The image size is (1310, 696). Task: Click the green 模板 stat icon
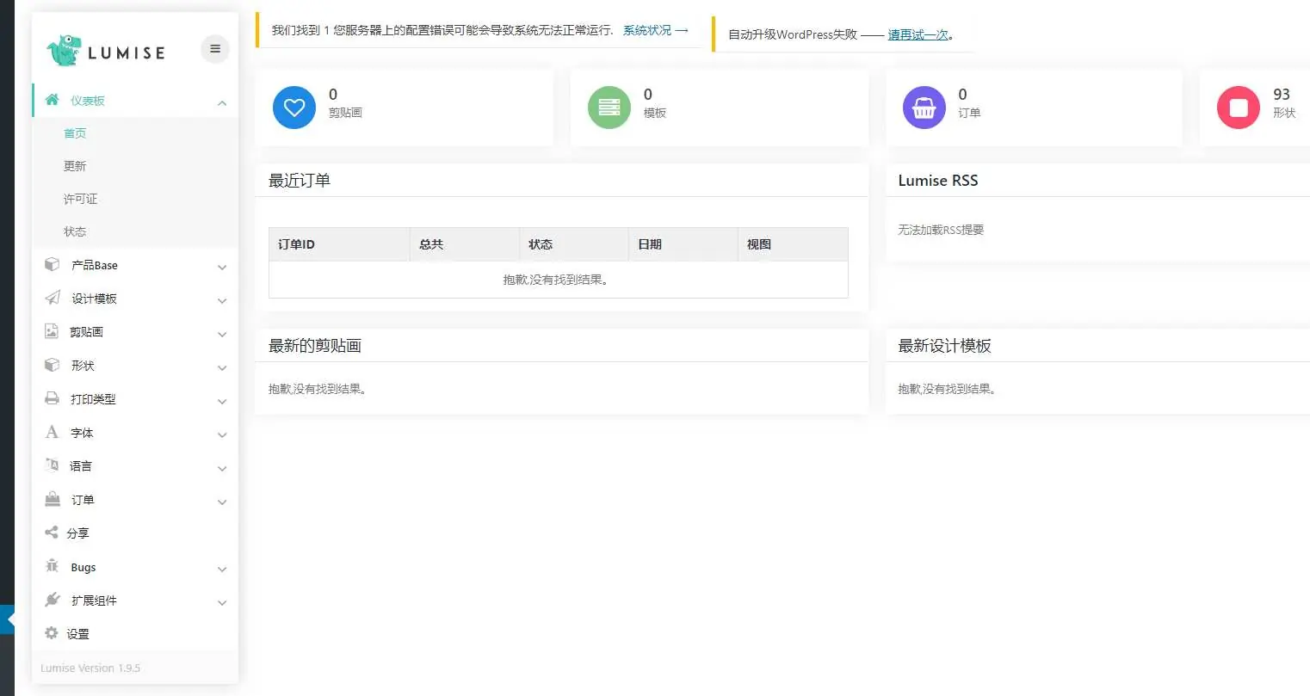pyautogui.click(x=609, y=108)
